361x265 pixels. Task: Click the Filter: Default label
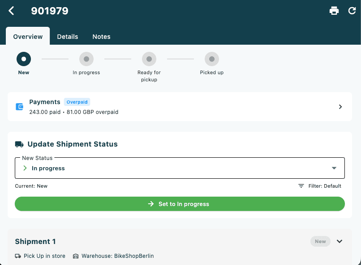coord(325,186)
